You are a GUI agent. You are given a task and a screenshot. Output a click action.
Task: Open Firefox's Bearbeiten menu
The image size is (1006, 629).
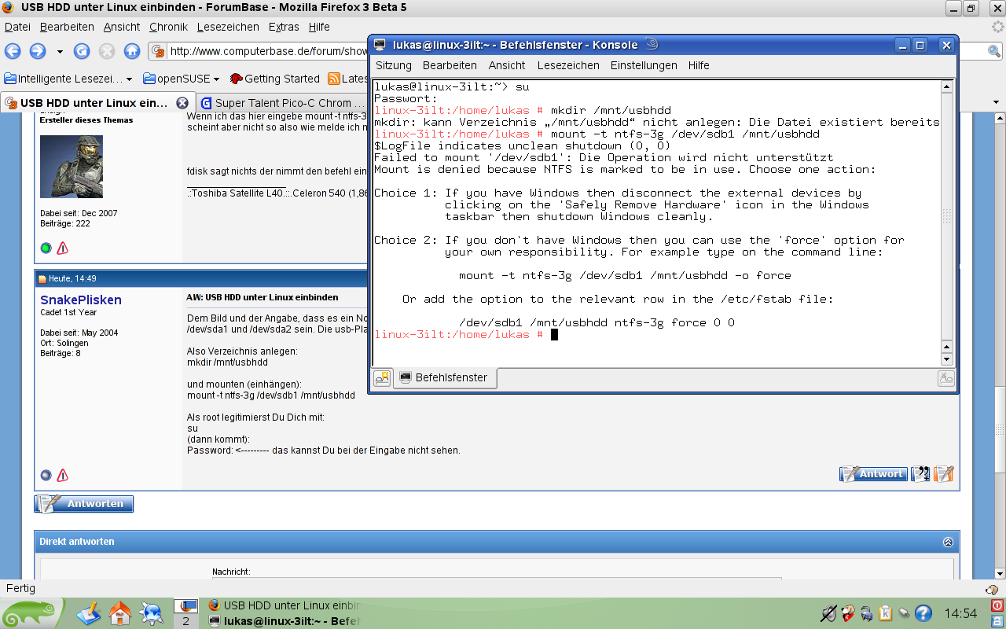67,27
